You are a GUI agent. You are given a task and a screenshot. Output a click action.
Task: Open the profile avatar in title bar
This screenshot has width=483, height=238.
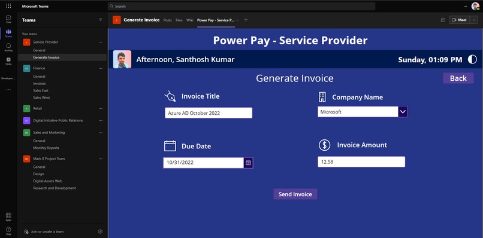point(475,6)
